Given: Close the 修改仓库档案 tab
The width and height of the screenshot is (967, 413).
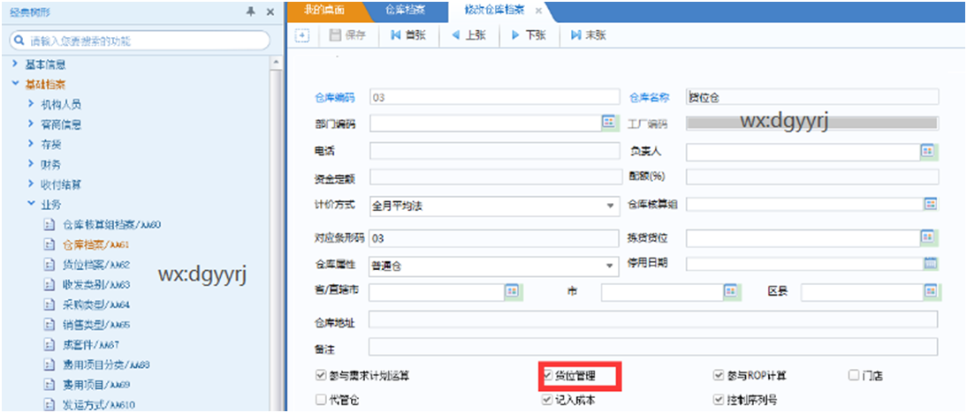Looking at the screenshot, I should 538,11.
